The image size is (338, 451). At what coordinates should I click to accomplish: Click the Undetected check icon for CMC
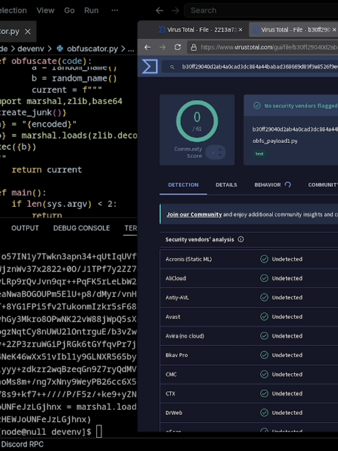click(x=264, y=374)
